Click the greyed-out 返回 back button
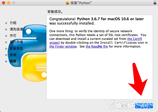This screenshot has height=112, width=158. pyautogui.click(x=125, y=106)
